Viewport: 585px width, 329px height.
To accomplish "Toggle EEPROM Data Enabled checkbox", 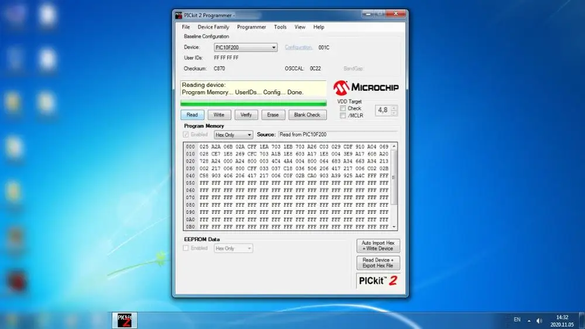I will tap(186, 248).
